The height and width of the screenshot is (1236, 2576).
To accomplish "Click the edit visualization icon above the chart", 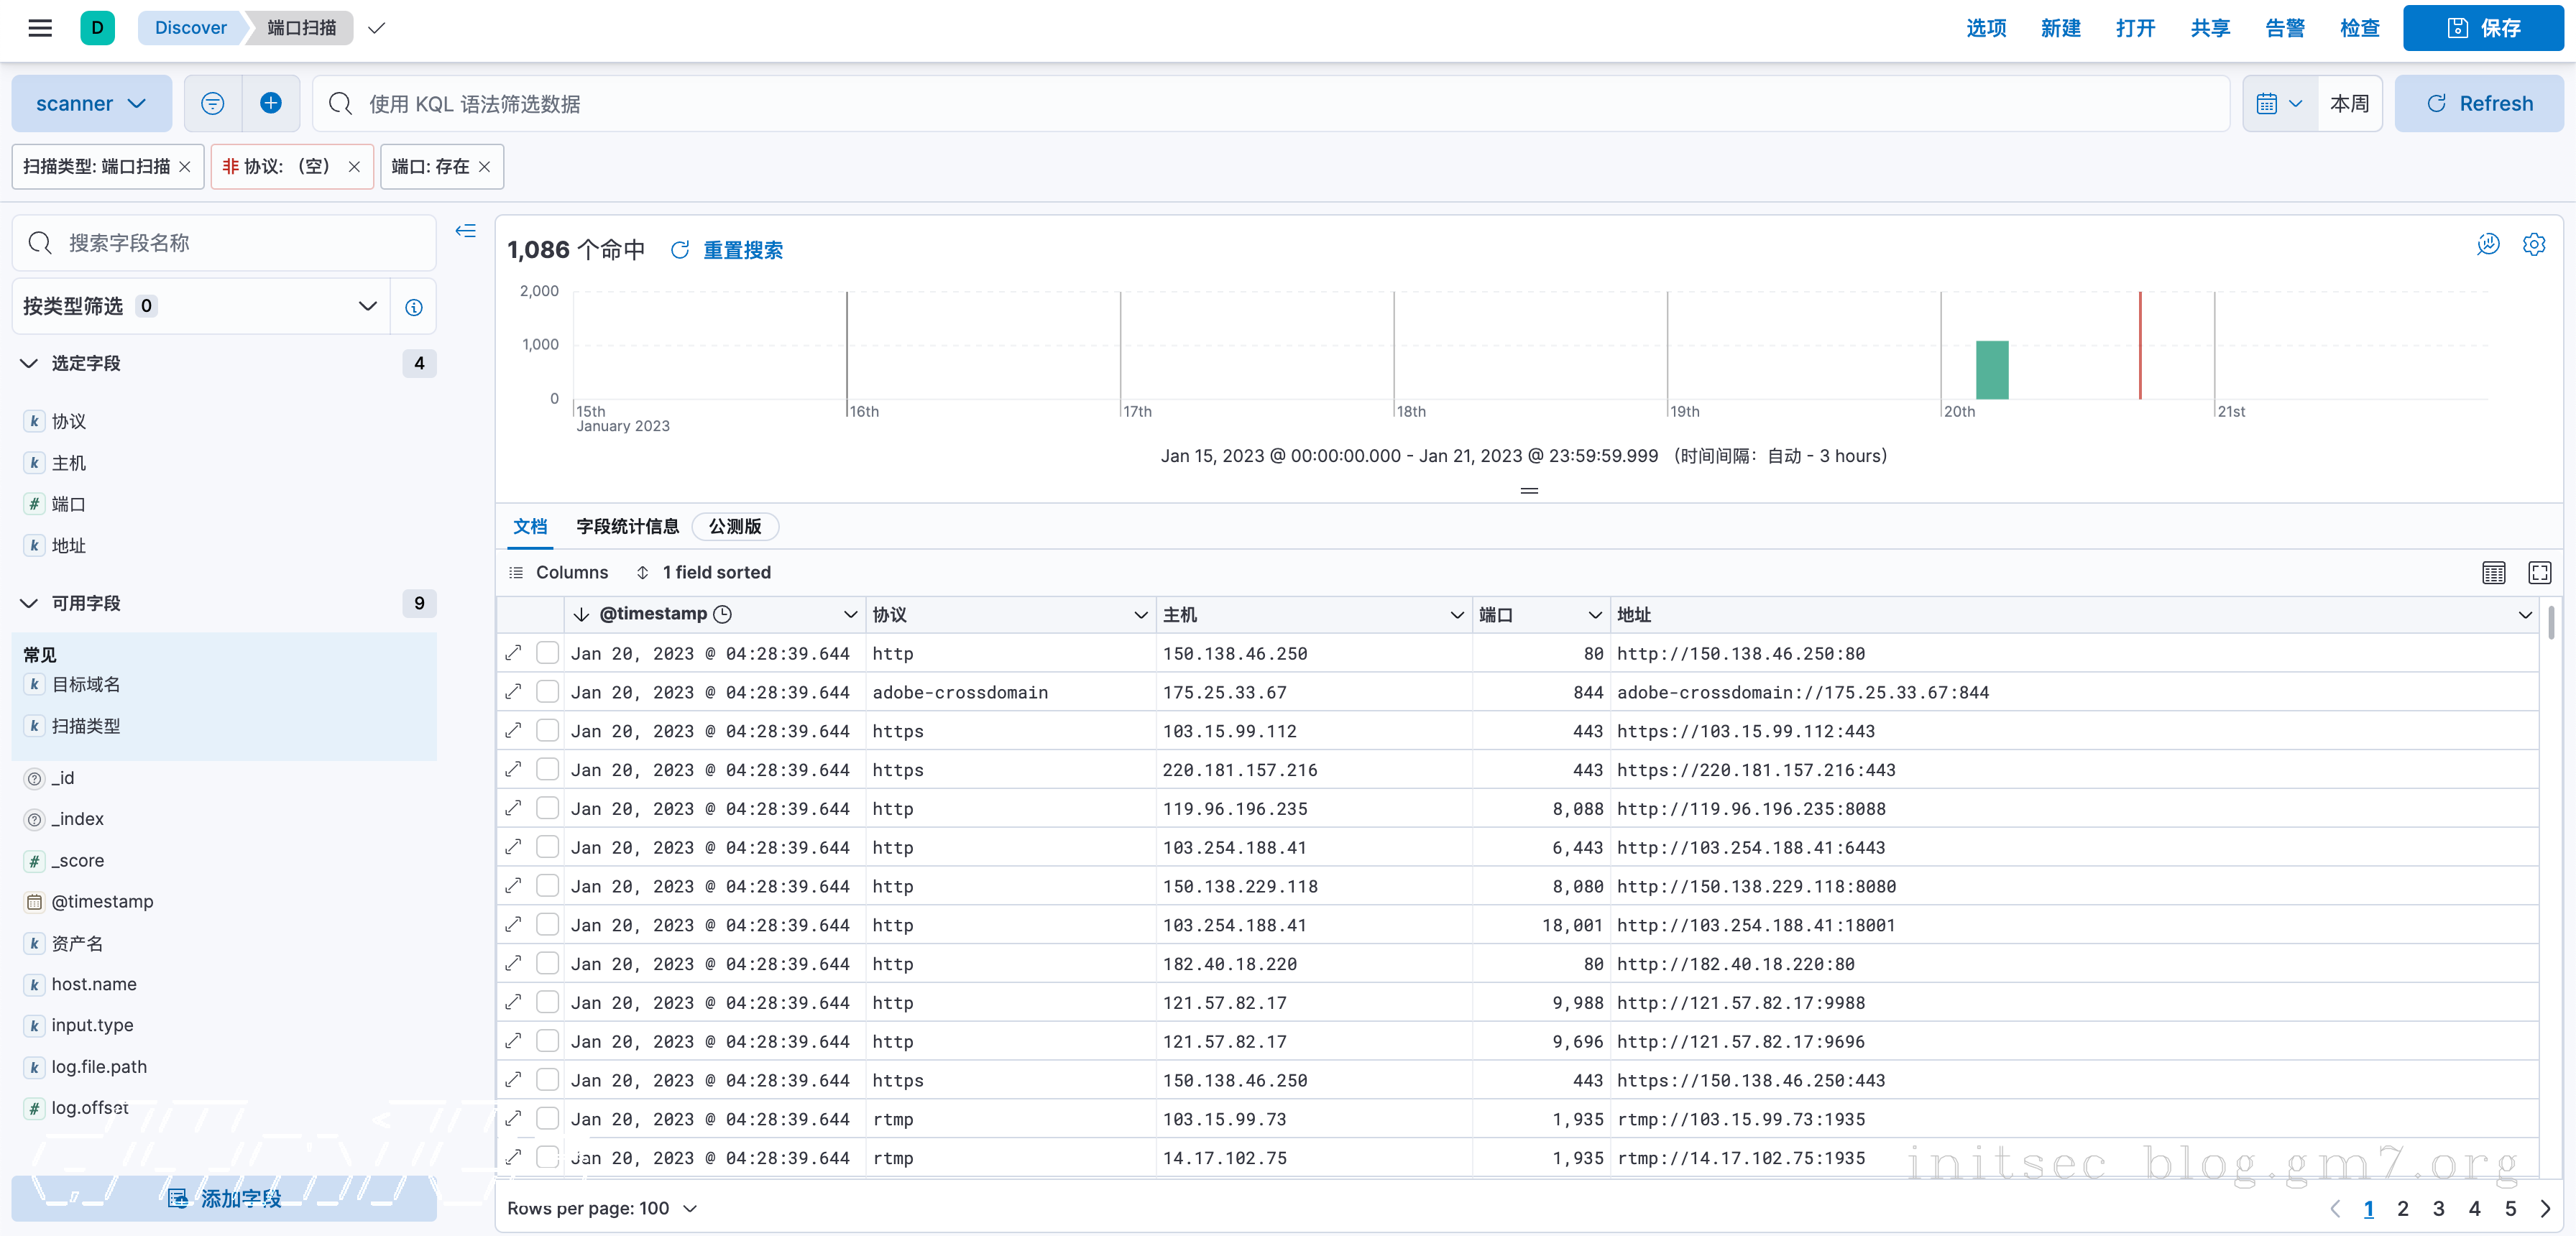I will (2487, 245).
